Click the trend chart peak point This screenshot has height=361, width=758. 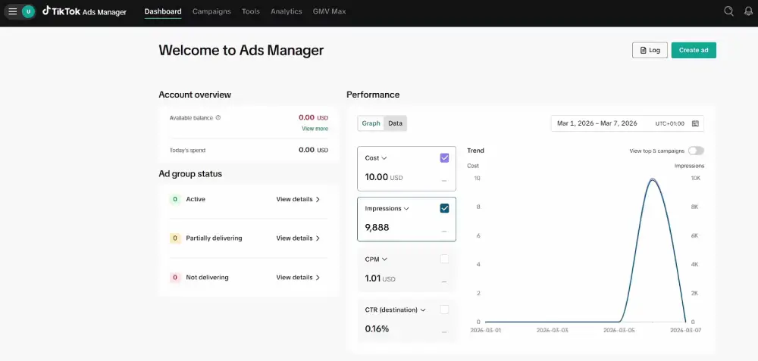[x=653, y=179]
